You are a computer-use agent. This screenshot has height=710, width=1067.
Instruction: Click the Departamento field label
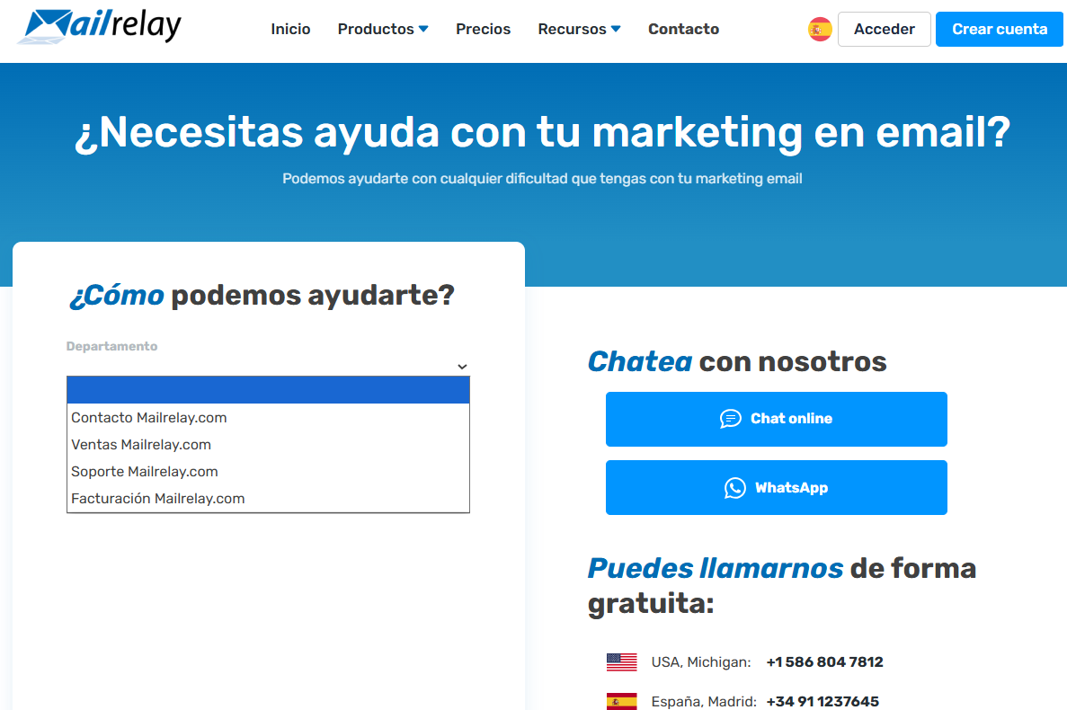click(x=111, y=346)
